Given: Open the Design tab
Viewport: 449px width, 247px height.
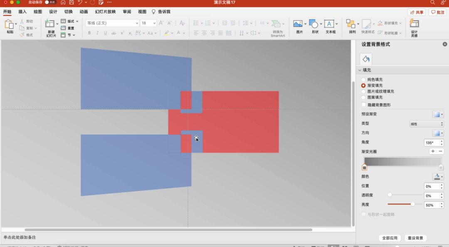Looking at the screenshot, I should pyautogui.click(x=53, y=12).
